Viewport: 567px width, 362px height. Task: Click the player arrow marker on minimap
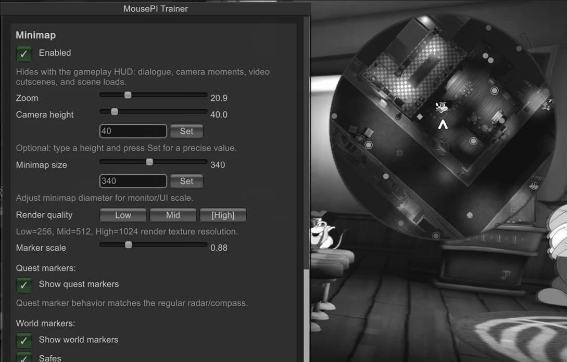pyautogui.click(x=443, y=125)
